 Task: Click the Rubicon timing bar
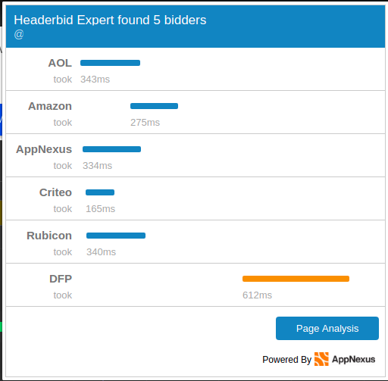click(x=116, y=236)
